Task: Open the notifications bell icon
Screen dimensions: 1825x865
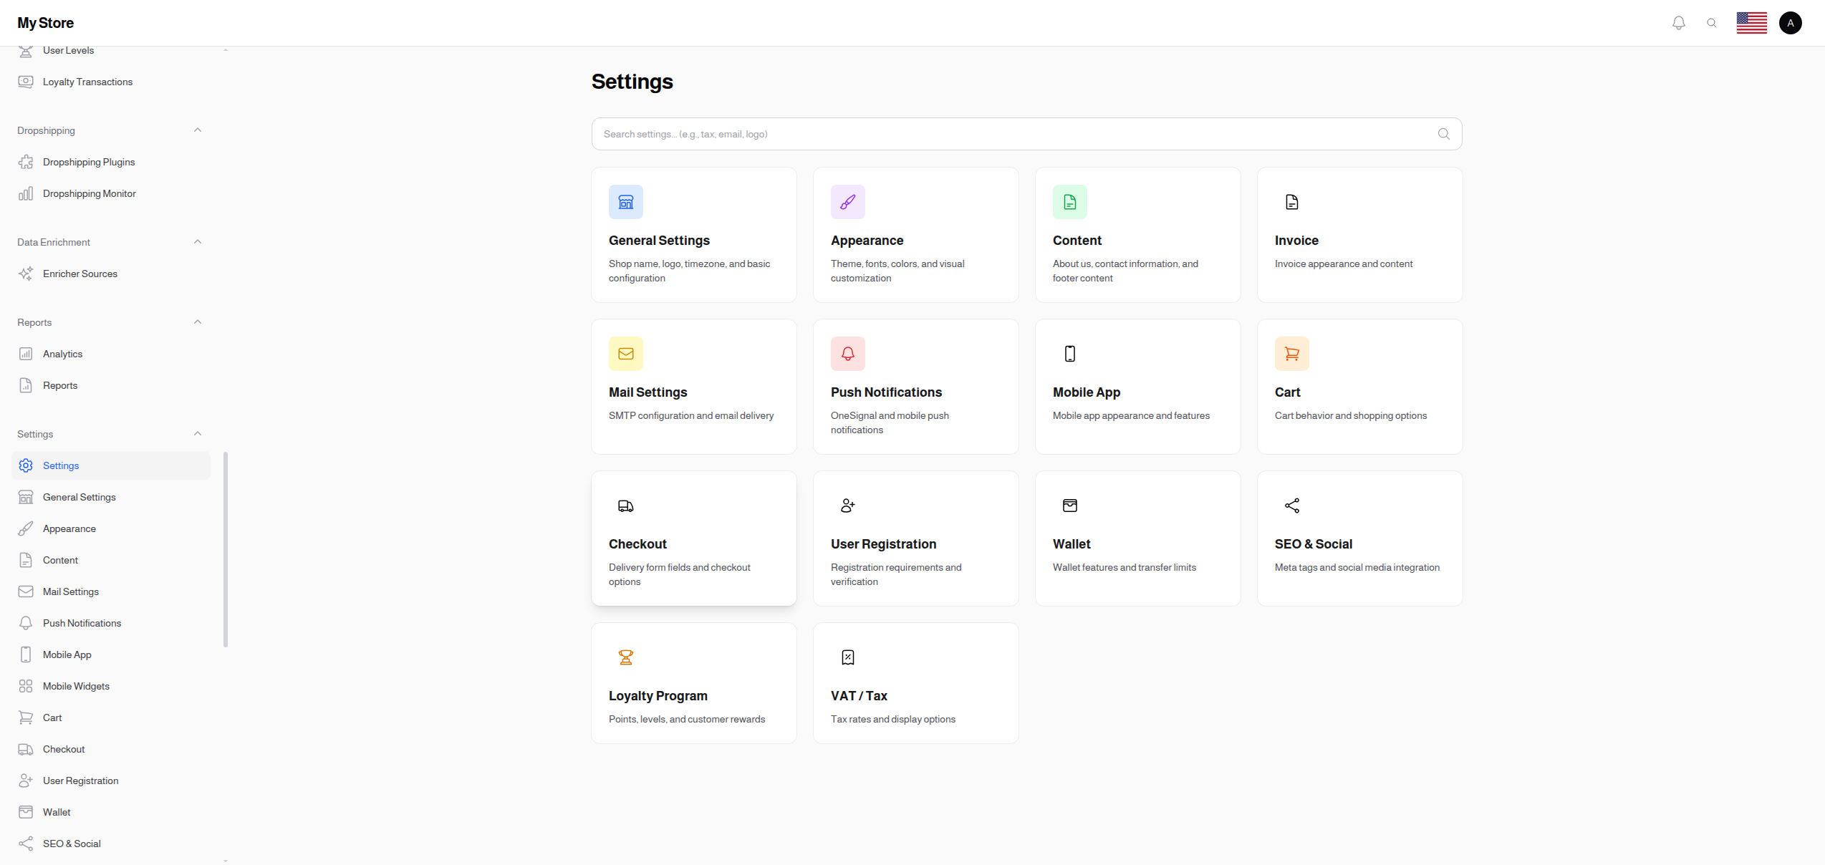Action: click(1678, 22)
